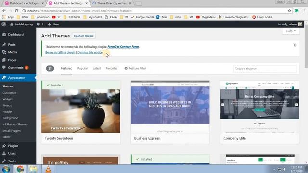This screenshot has height=173, width=308.
Task: Switch to the Featured tab
Action: coord(66,68)
